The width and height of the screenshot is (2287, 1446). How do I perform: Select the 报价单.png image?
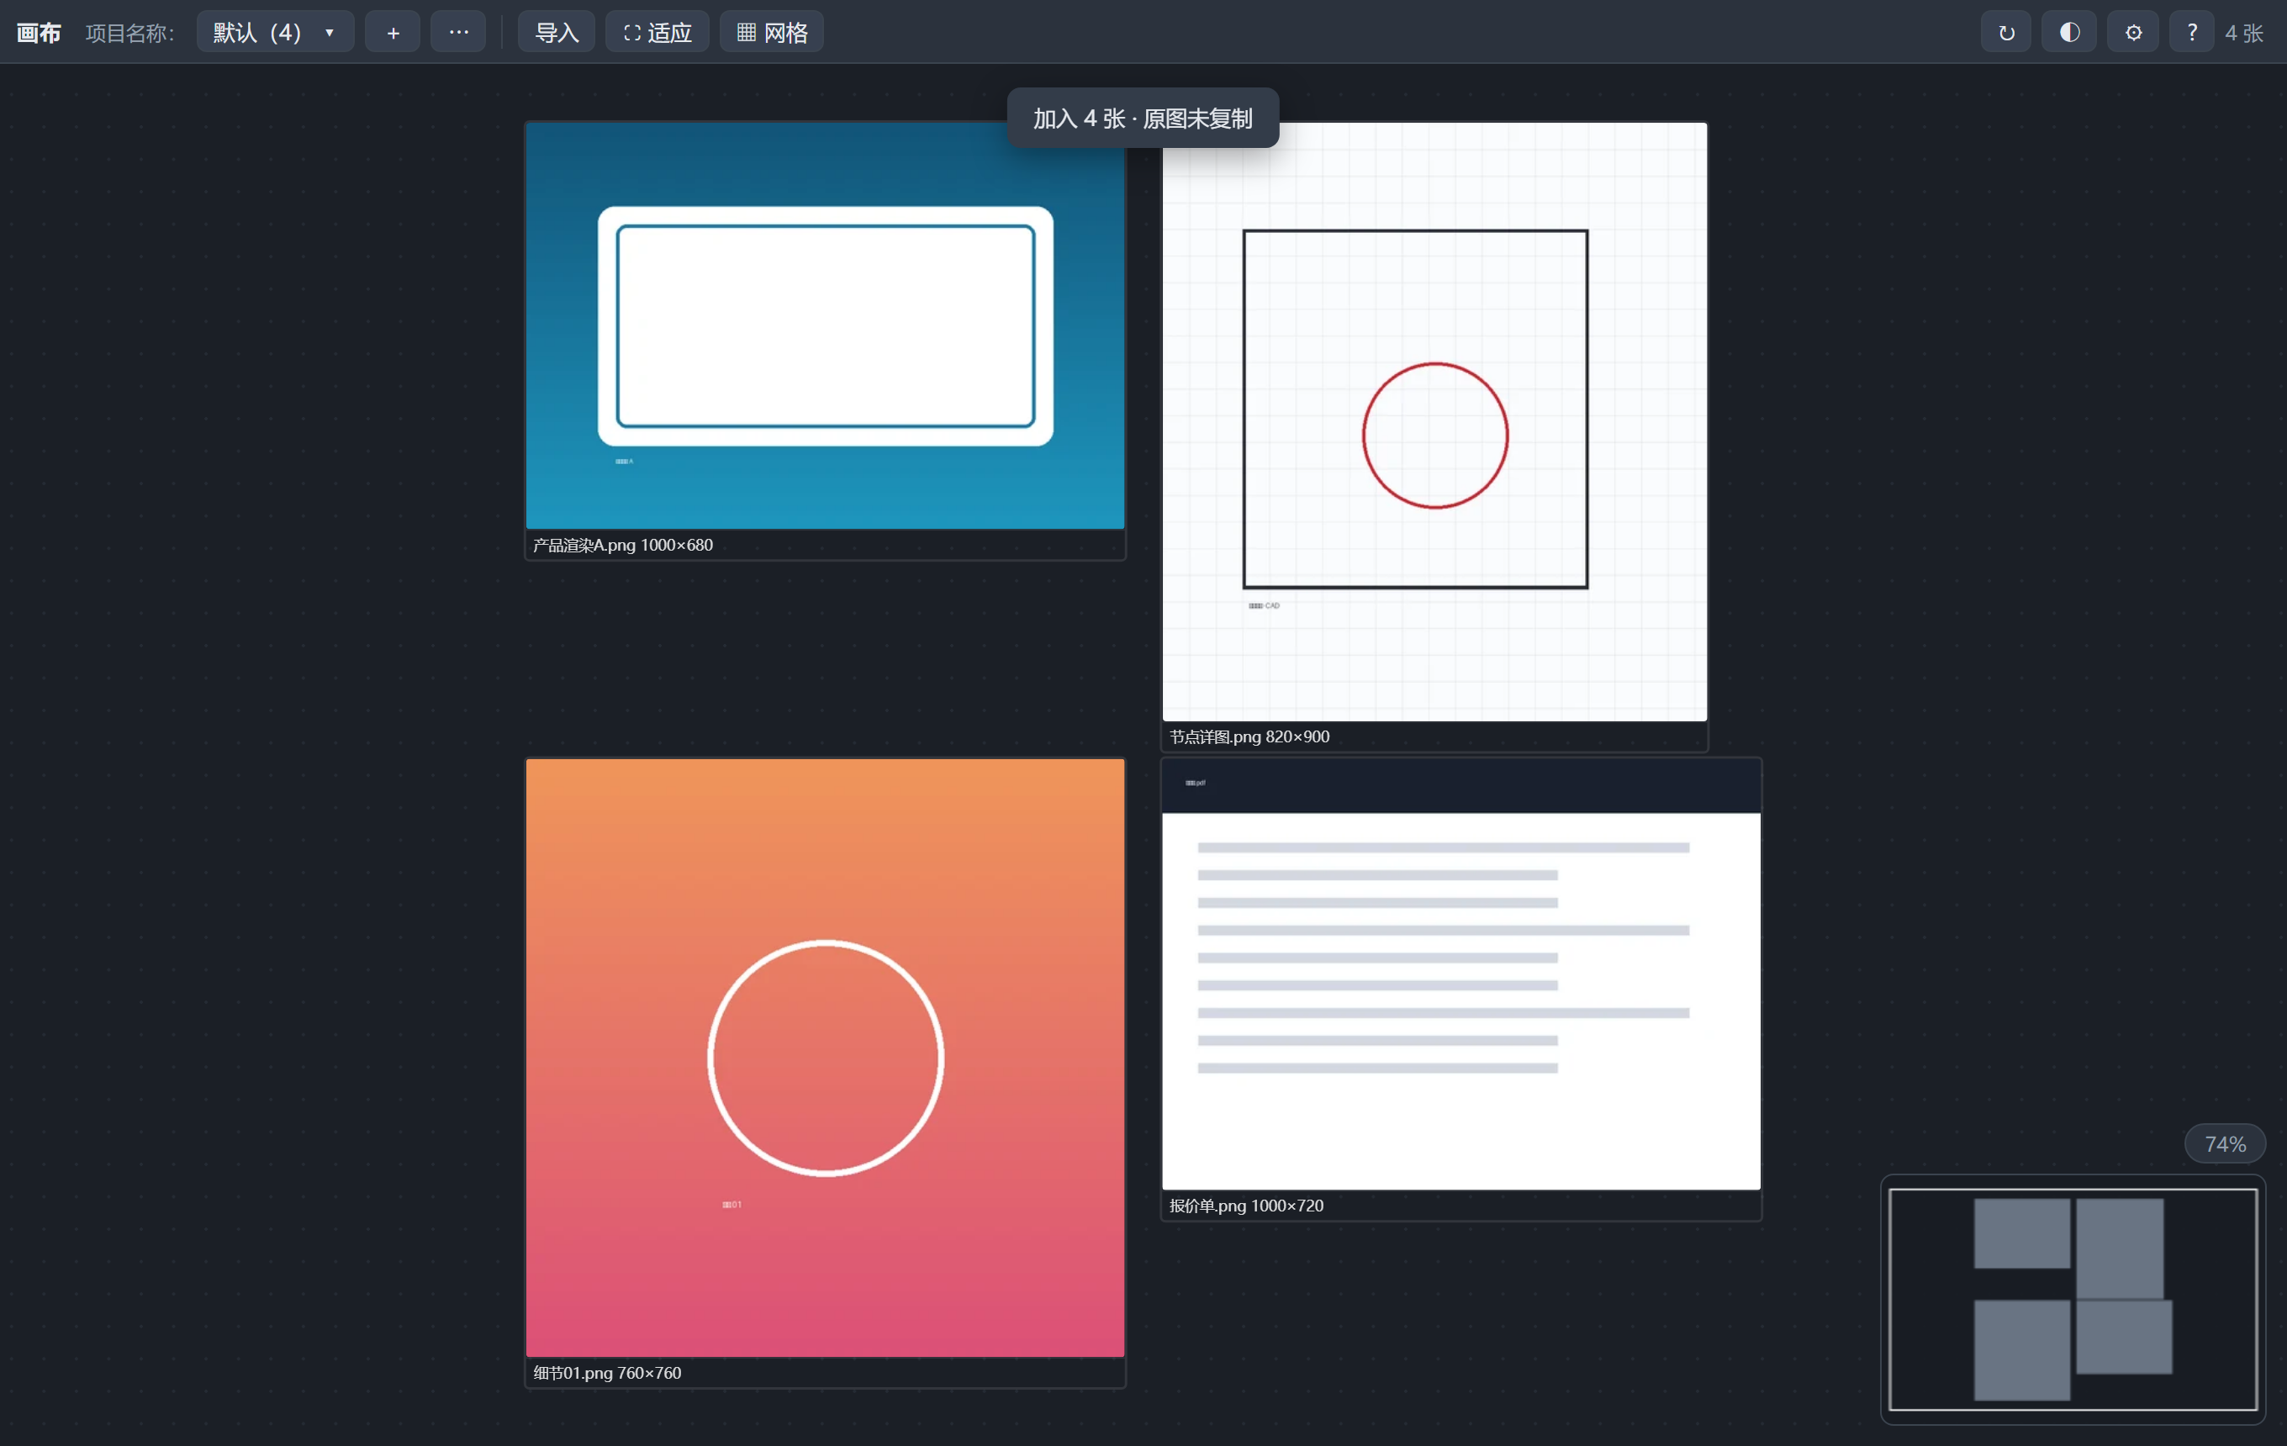point(1460,974)
